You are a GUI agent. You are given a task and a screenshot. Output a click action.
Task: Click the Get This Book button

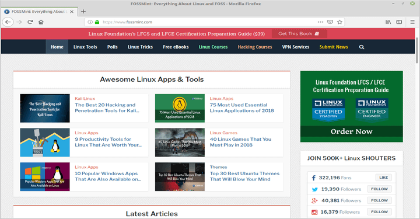point(299,34)
